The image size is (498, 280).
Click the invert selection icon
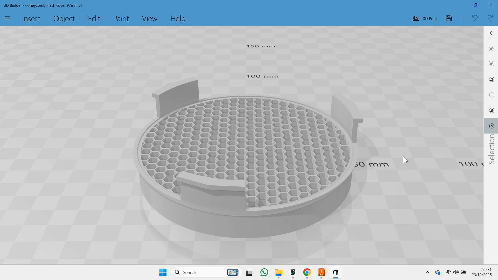(x=492, y=110)
